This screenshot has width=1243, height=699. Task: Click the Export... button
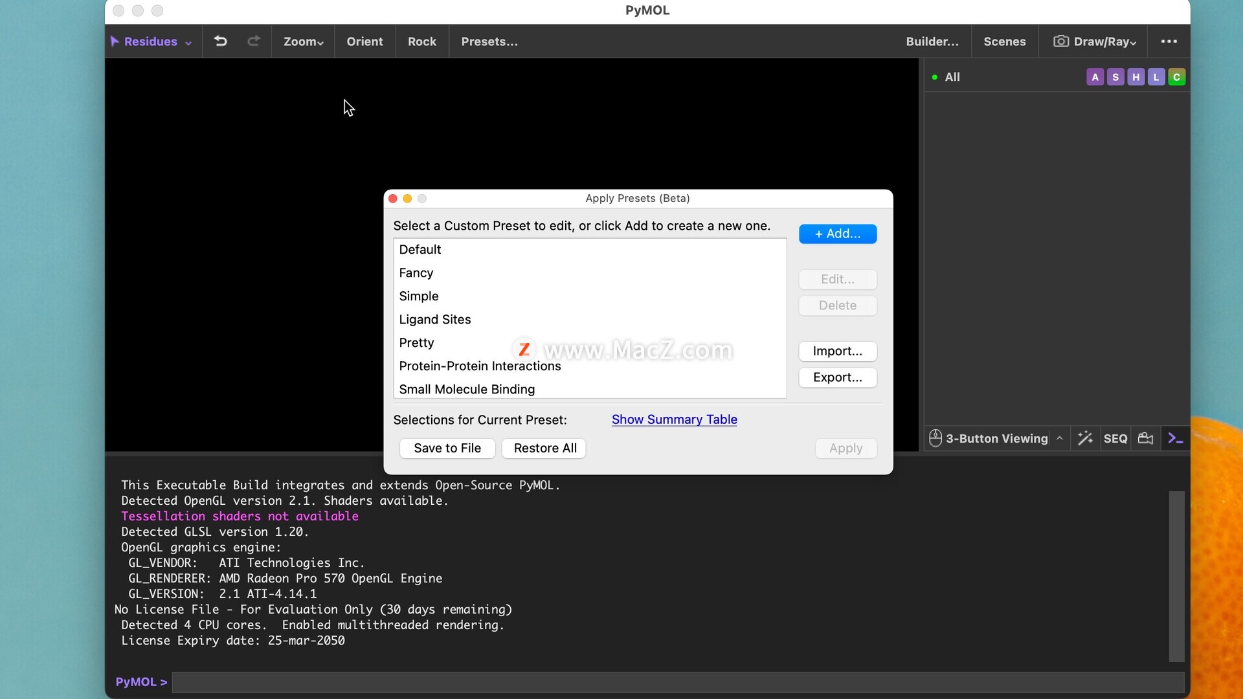838,377
